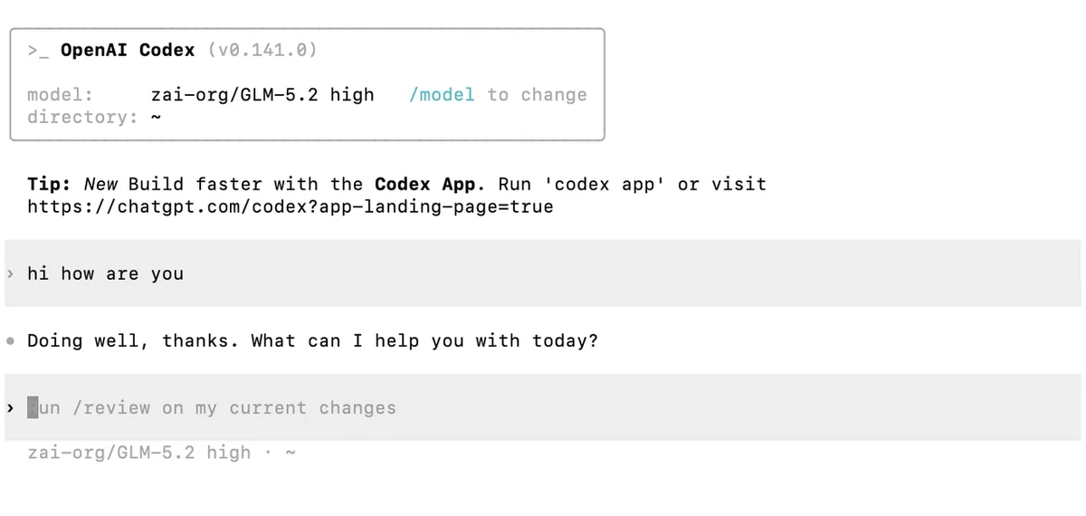Click the 'zai-org/GLM-5.2 high' footer status text
Viewport: 1086px width, 516px height.
pyautogui.click(x=139, y=453)
